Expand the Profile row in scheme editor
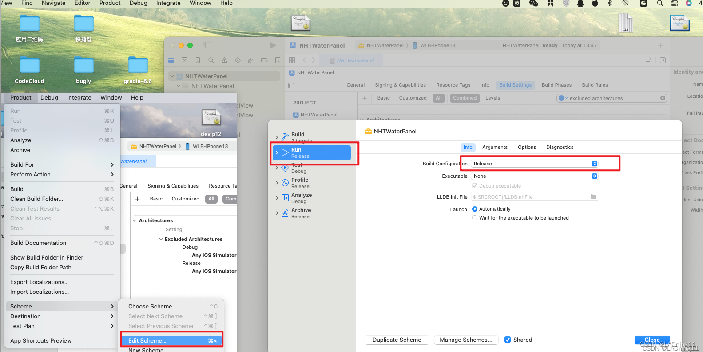Viewport: 703px width, 352px height. click(277, 183)
